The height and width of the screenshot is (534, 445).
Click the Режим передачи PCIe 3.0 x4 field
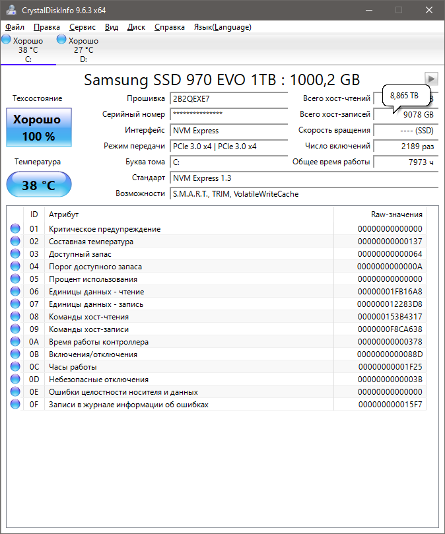[228, 147]
